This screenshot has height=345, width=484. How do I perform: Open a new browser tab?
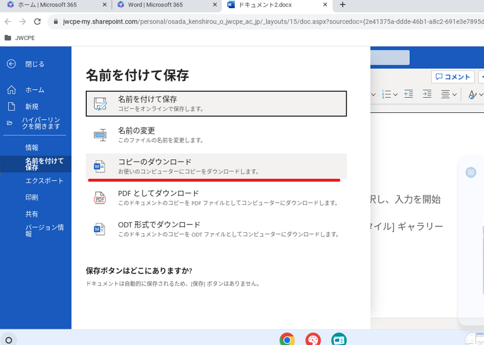click(x=343, y=5)
